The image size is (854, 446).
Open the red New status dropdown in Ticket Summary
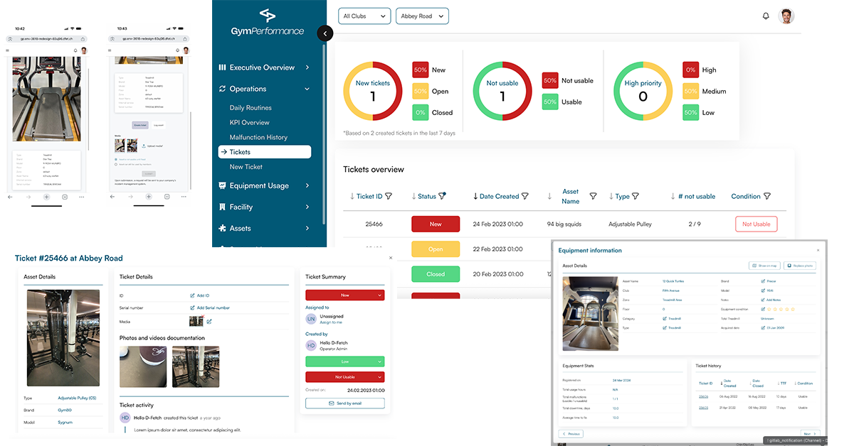(344, 295)
